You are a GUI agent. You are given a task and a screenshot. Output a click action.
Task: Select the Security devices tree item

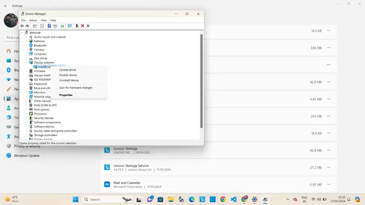click(44, 118)
